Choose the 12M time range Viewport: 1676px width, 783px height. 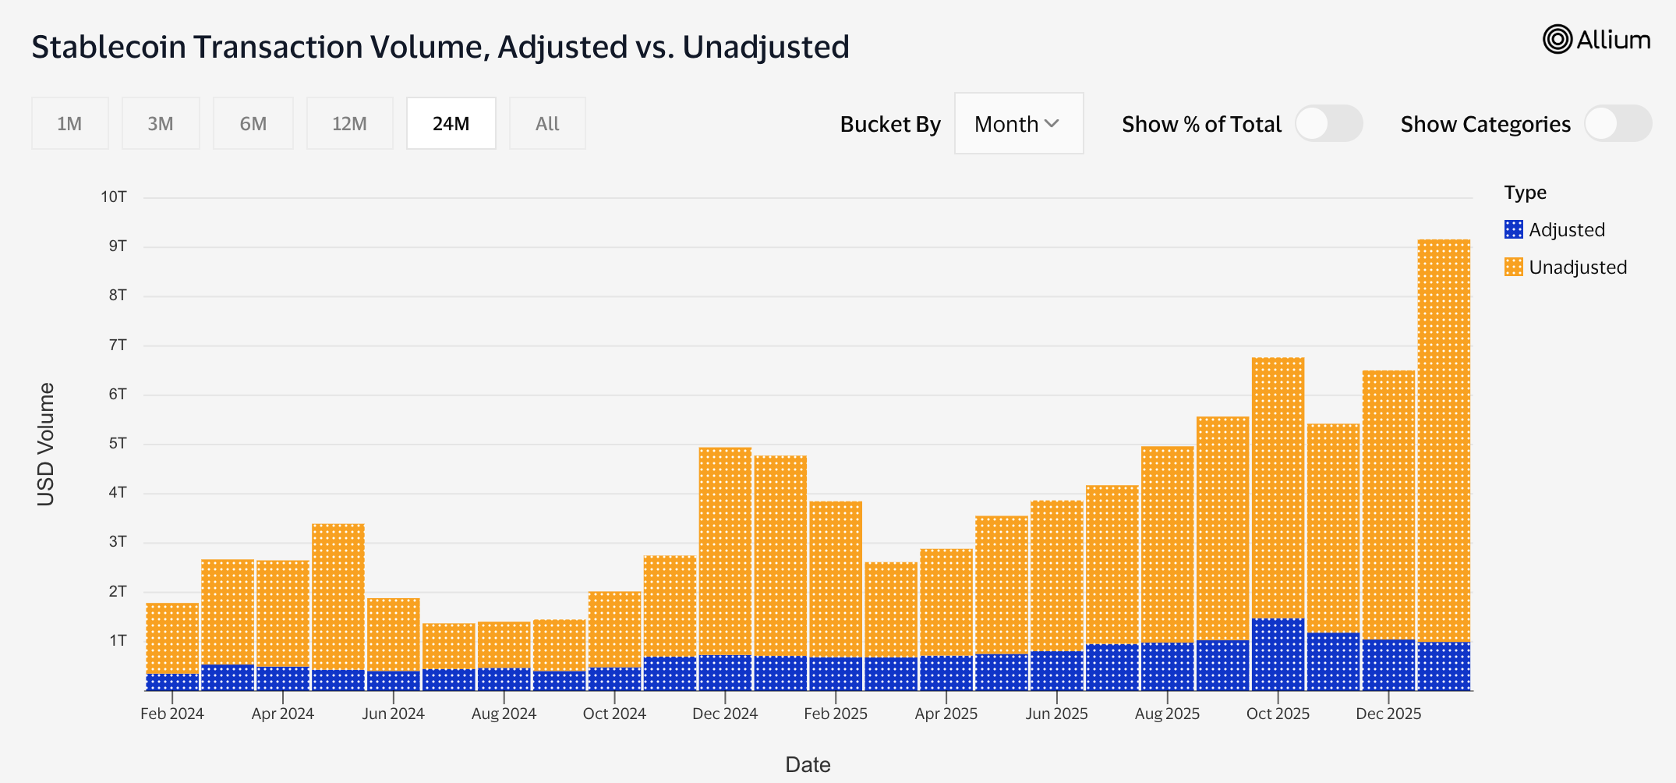pyautogui.click(x=349, y=124)
